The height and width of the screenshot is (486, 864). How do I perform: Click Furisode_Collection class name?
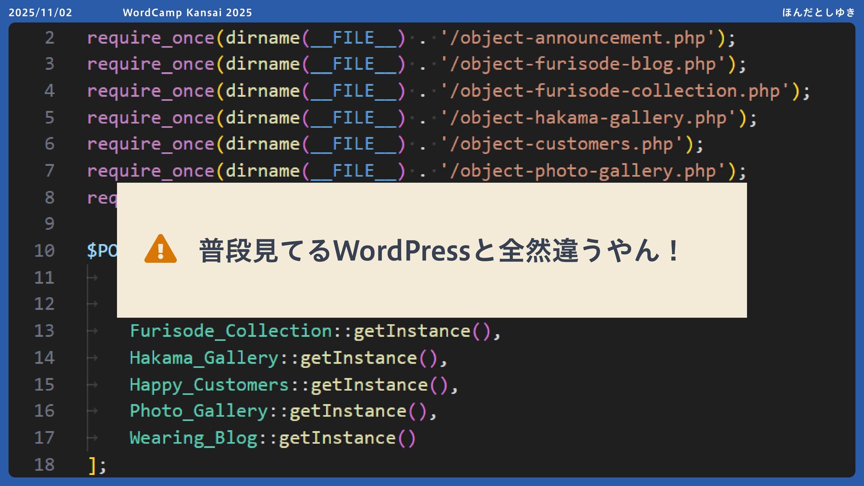231,331
